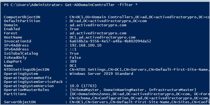
Task: Click the Partitions property label
Action: tap(15, 94)
